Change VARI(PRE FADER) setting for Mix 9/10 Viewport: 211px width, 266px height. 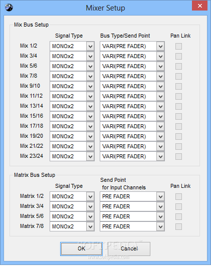click(132, 86)
